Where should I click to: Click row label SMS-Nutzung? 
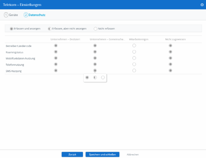point(13,71)
